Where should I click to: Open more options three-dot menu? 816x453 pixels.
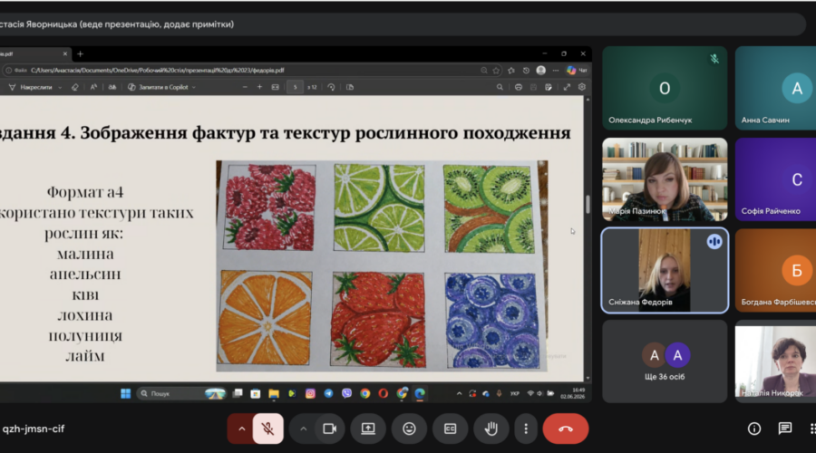(x=526, y=429)
